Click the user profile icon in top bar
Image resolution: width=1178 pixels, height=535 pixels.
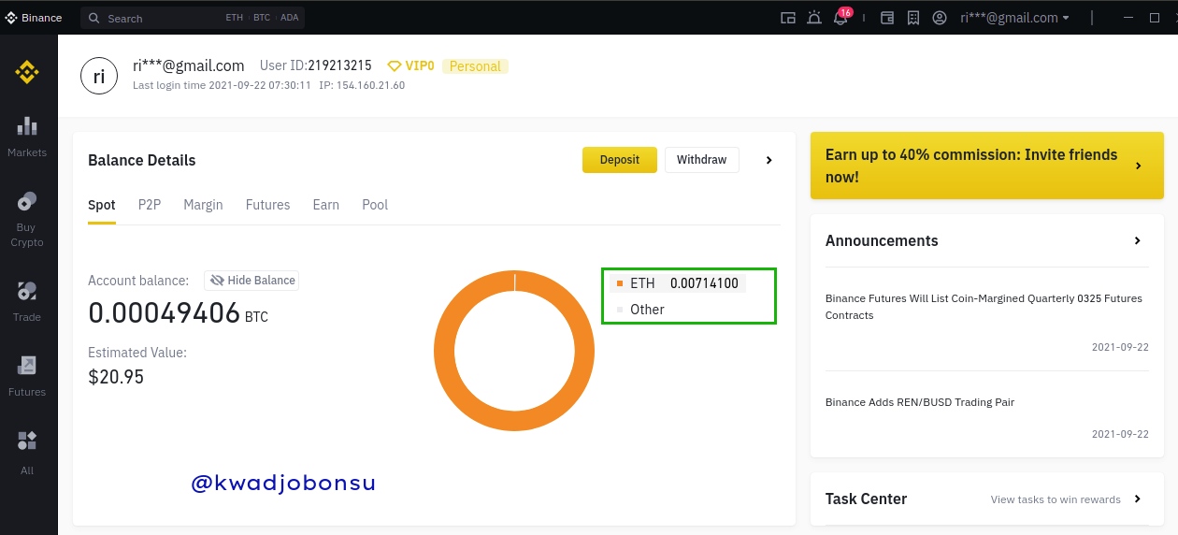coord(940,18)
